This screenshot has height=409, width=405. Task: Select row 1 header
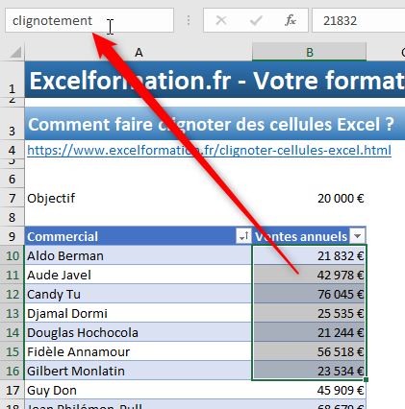(13, 80)
